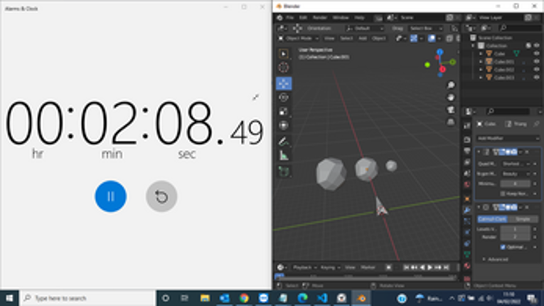
Task: Expand the stopwatch view with diagonal arrows
Action: click(256, 97)
